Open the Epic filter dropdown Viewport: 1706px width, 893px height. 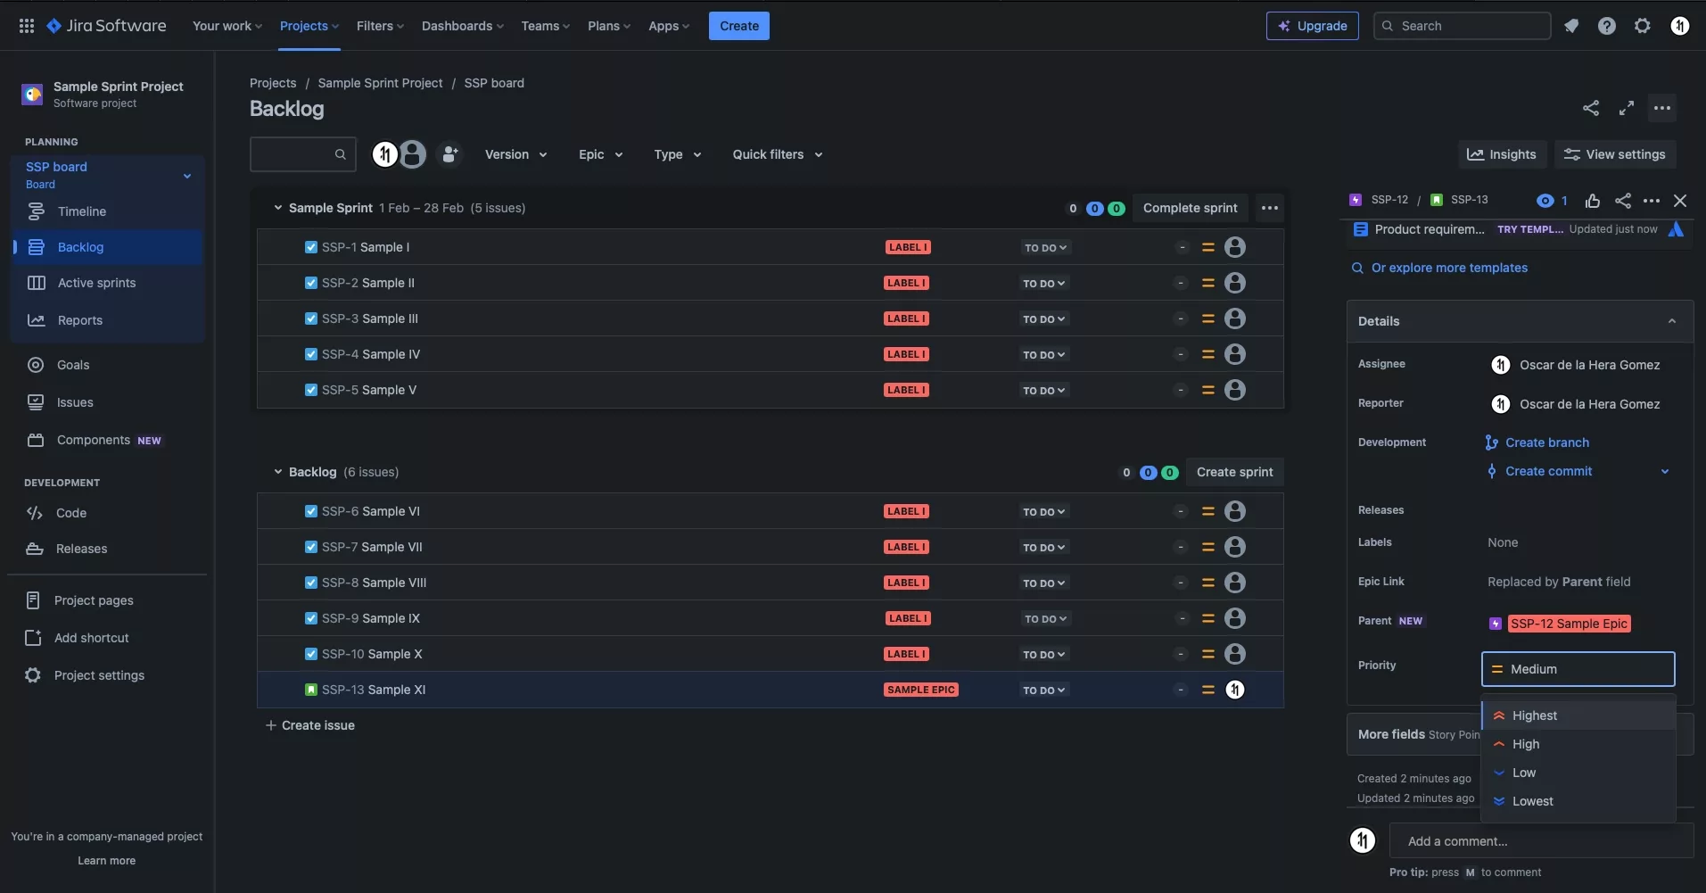click(x=601, y=154)
